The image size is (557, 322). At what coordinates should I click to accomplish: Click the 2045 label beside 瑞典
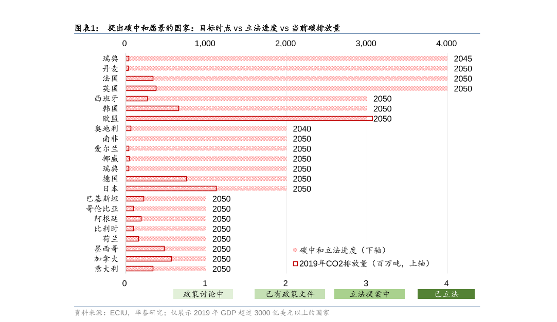(x=462, y=59)
